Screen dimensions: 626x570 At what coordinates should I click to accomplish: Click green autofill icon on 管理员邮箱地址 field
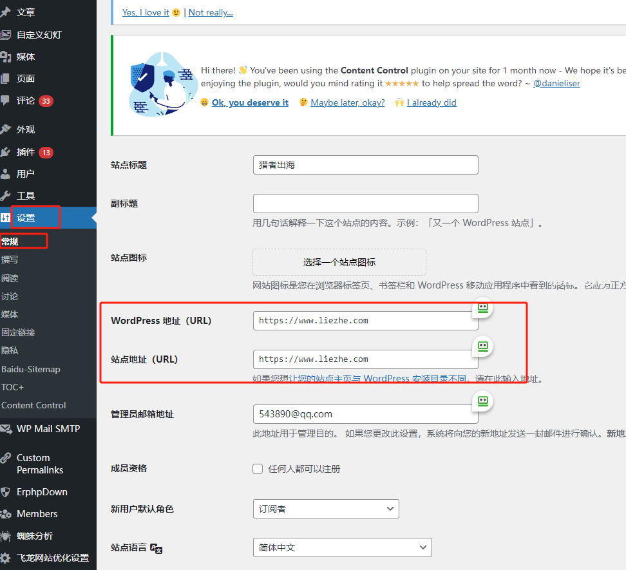point(483,401)
